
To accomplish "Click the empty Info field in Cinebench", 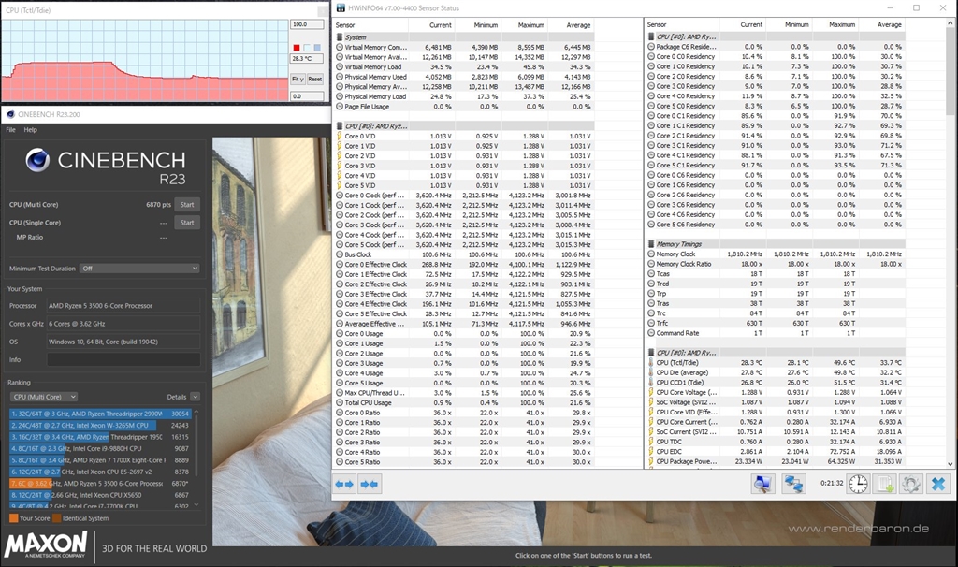I will (x=123, y=360).
